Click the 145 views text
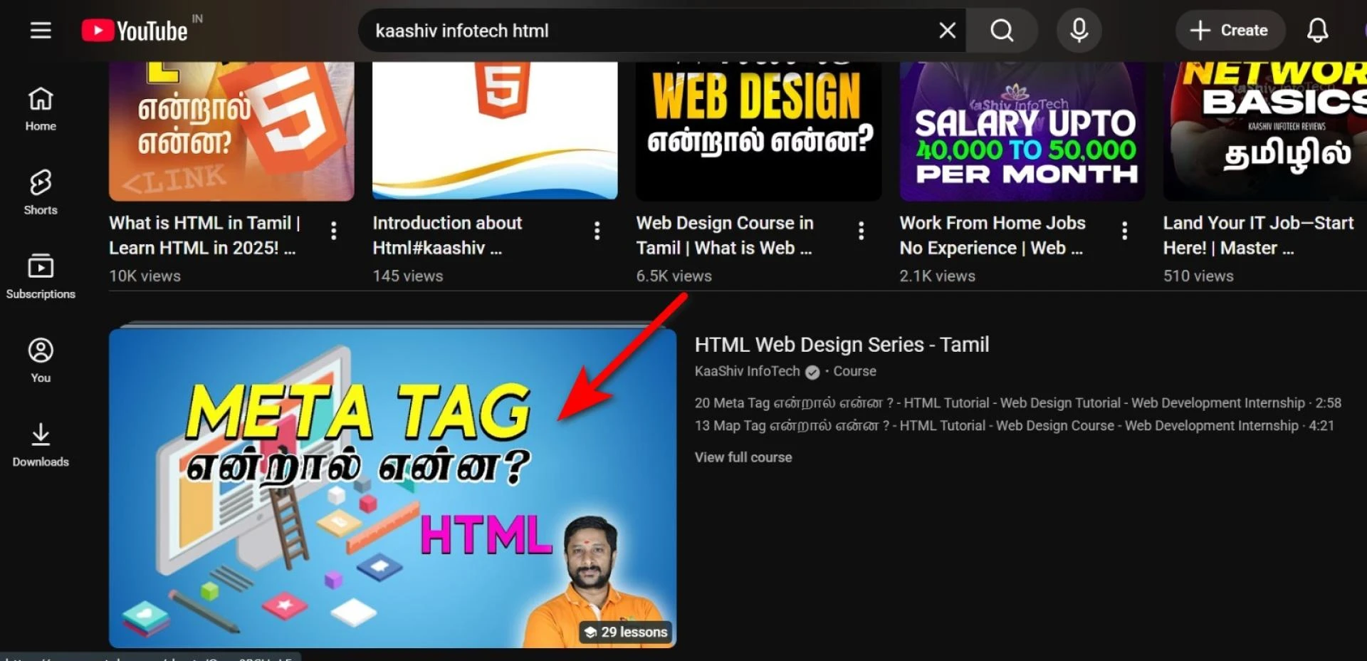Screen dimensions: 1367x661 pyautogui.click(x=408, y=276)
